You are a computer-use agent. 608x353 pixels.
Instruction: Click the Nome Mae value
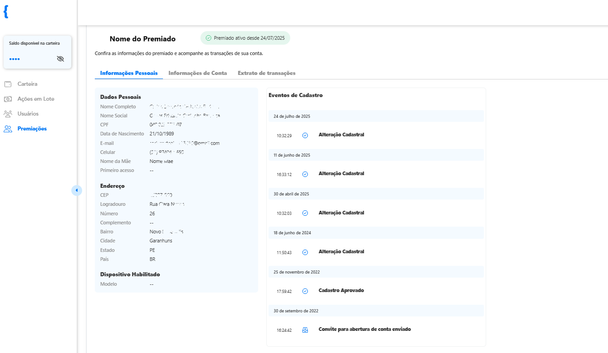(x=161, y=161)
